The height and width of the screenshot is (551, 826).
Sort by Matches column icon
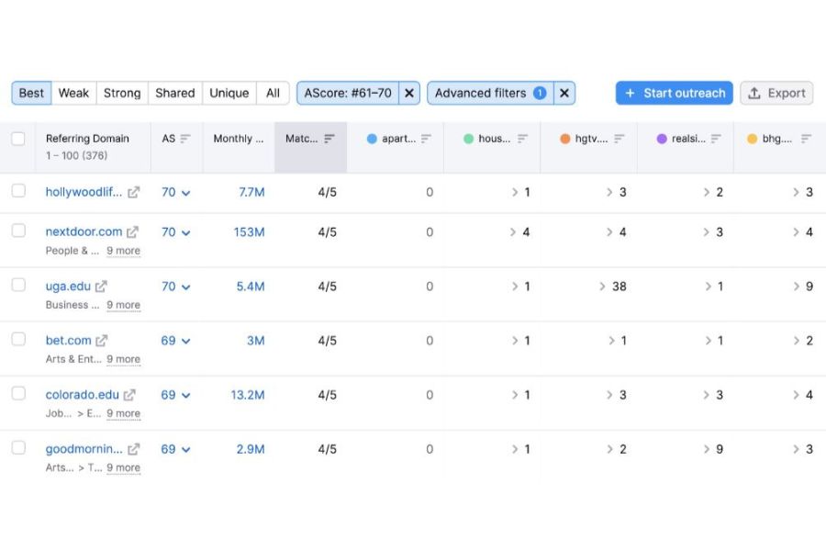[x=329, y=139]
